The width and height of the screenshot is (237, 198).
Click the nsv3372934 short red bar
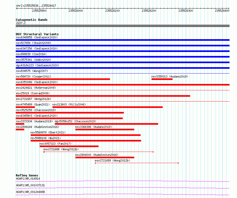coord(20,124)
